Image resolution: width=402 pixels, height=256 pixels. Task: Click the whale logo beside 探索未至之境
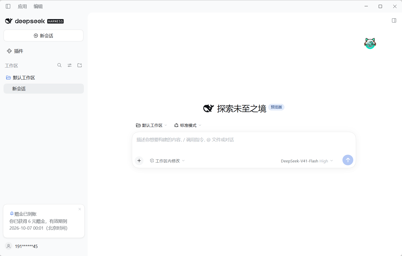209,108
